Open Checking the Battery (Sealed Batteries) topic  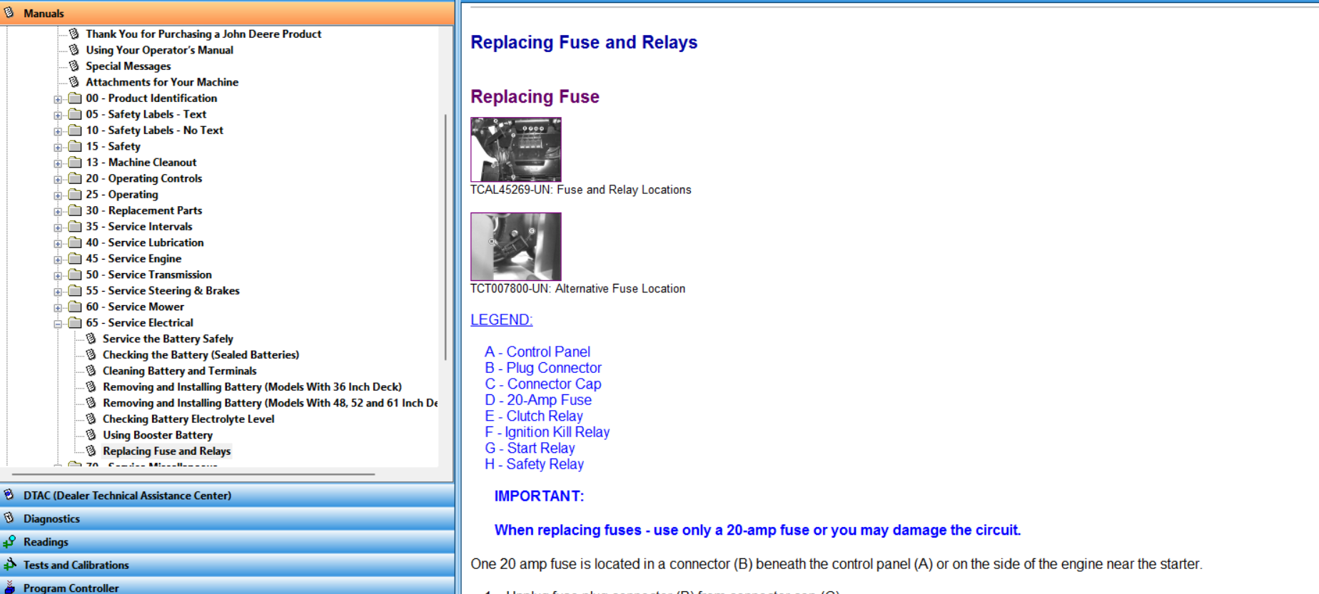click(x=201, y=354)
